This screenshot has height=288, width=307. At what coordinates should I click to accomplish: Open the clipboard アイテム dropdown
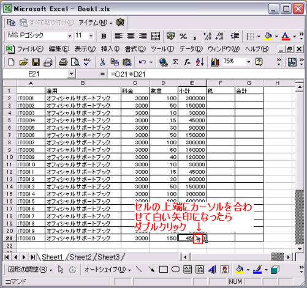tap(96, 23)
